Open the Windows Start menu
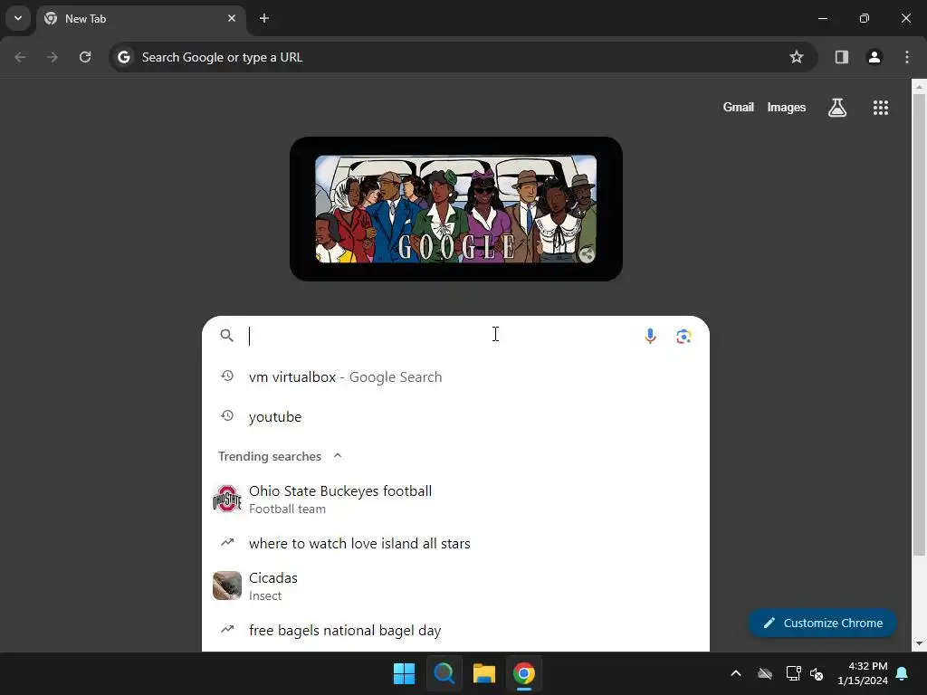Screen dimensions: 927x695 click(x=405, y=673)
